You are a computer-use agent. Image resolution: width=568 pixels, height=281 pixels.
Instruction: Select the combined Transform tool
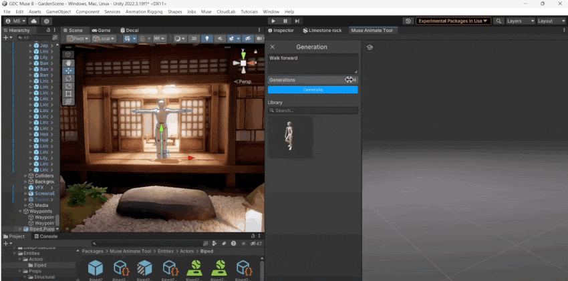point(68,101)
